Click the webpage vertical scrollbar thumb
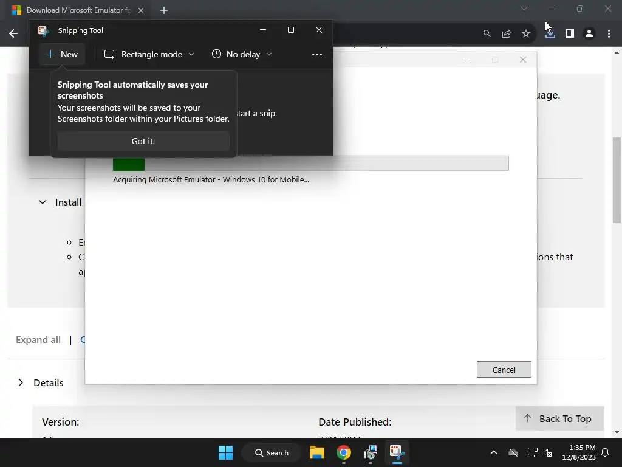622x467 pixels. pyautogui.click(x=617, y=180)
